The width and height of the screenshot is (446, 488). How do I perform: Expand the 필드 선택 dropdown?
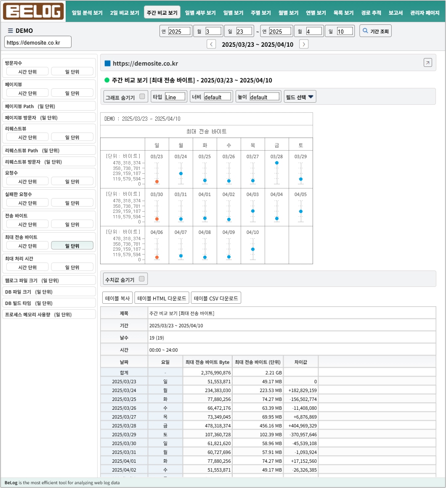(x=300, y=97)
